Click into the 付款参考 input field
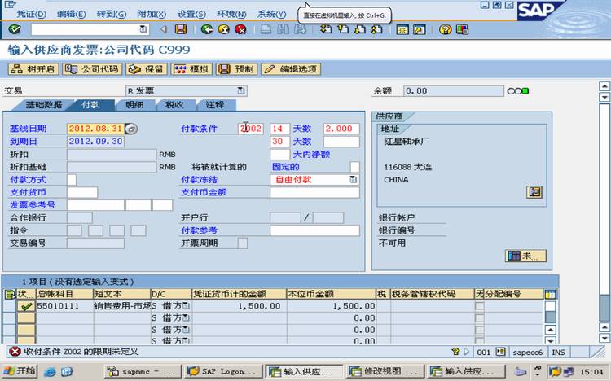 [x=314, y=230]
